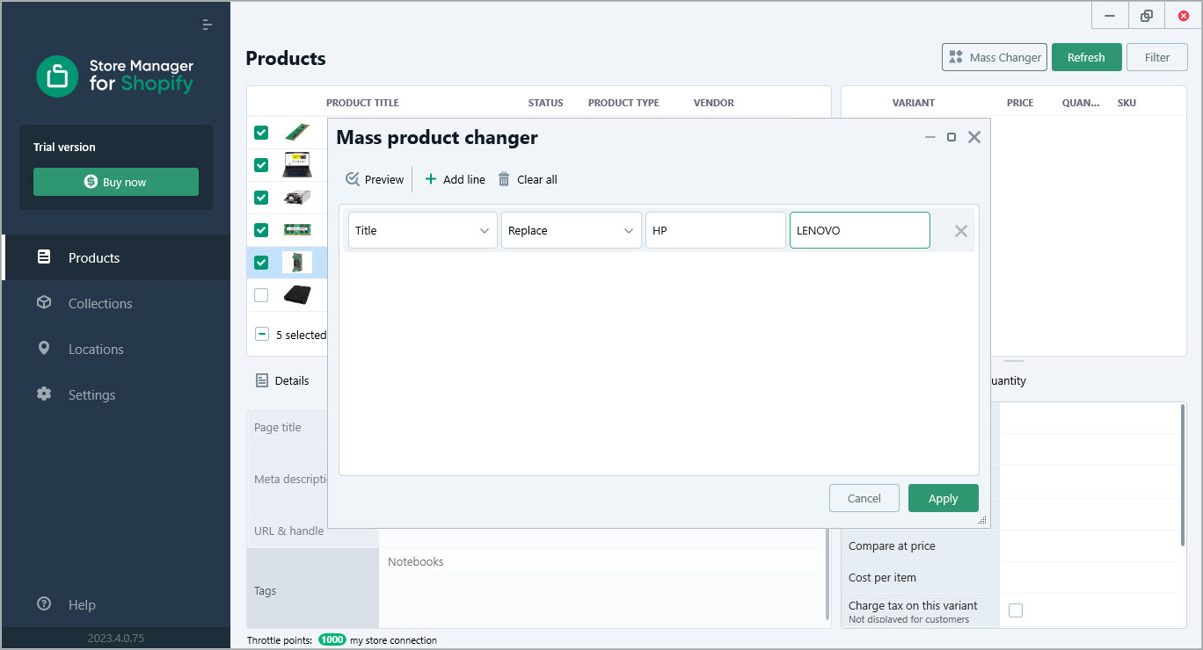Click the Preview toolbar button label

384,179
